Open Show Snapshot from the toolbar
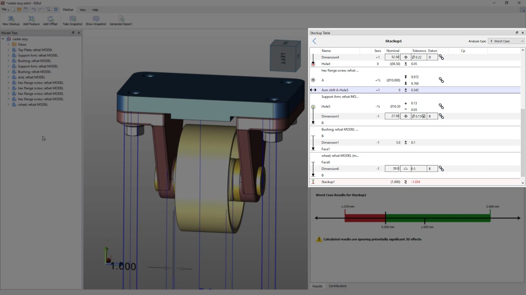Image resolution: width=526 pixels, height=295 pixels. pyautogui.click(x=96, y=19)
